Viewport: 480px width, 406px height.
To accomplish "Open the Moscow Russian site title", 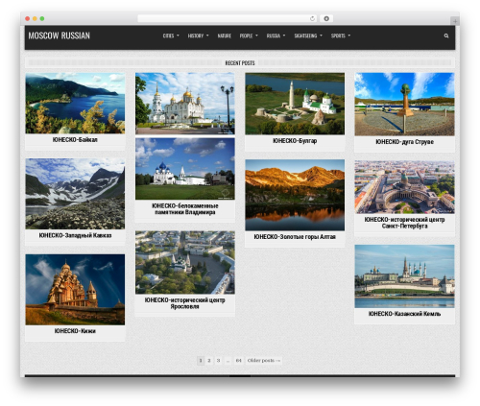I will (60, 36).
